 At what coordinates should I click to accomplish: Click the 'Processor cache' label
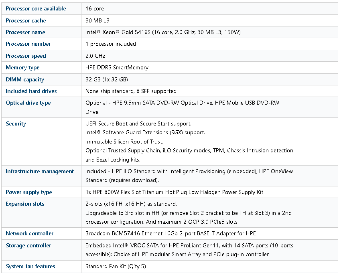pos(26,20)
